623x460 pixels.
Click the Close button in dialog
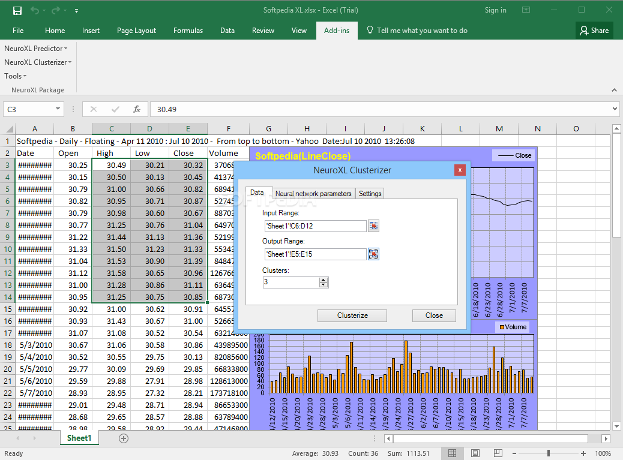pyautogui.click(x=434, y=315)
